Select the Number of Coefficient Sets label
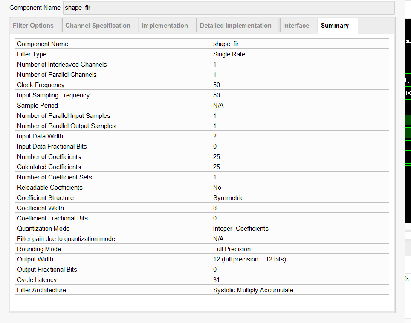The image size is (411, 323). (55, 177)
